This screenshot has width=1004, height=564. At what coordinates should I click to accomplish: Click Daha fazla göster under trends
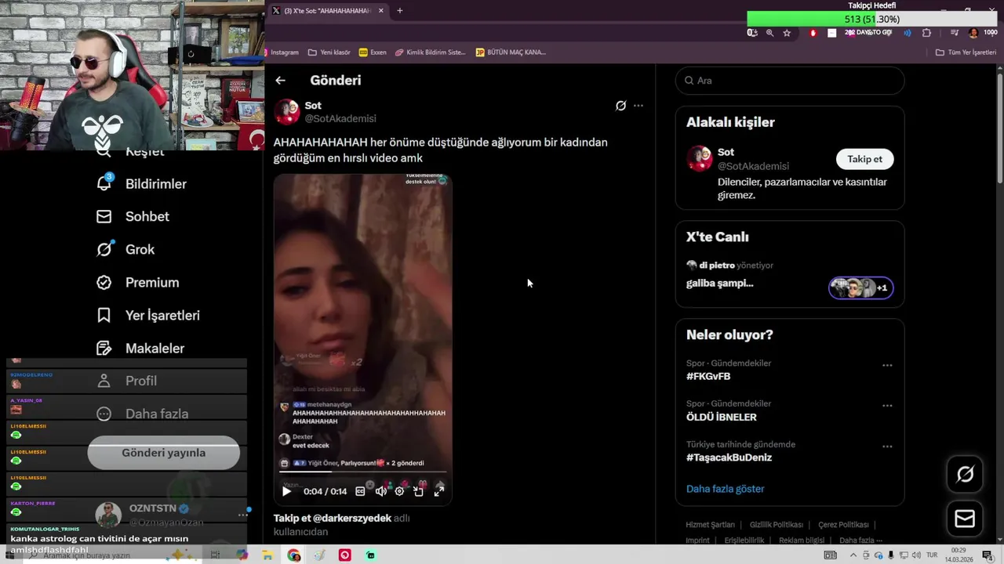coord(725,489)
